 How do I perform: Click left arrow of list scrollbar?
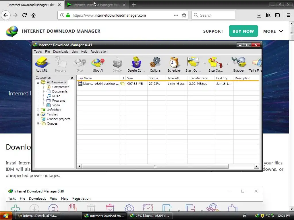pos(79,166)
